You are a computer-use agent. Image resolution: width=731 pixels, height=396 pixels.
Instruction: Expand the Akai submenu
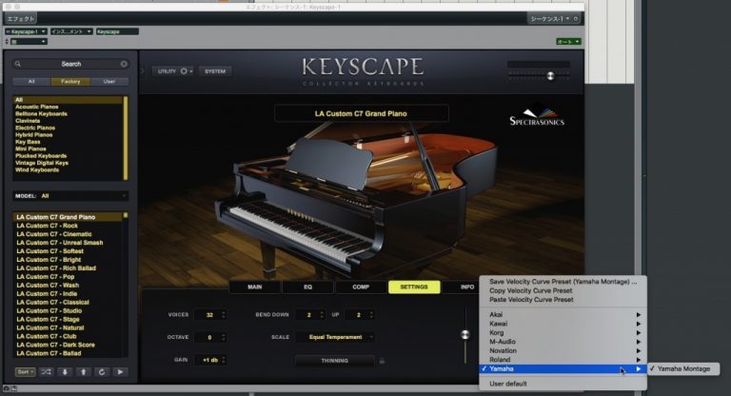coord(563,314)
